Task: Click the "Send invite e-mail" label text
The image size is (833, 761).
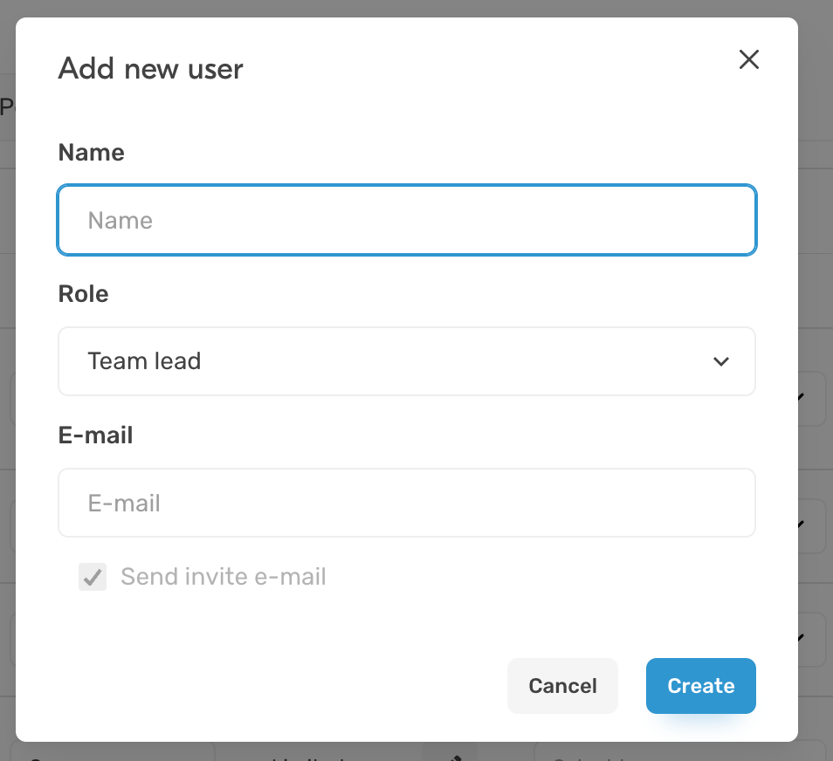Action: 223,577
